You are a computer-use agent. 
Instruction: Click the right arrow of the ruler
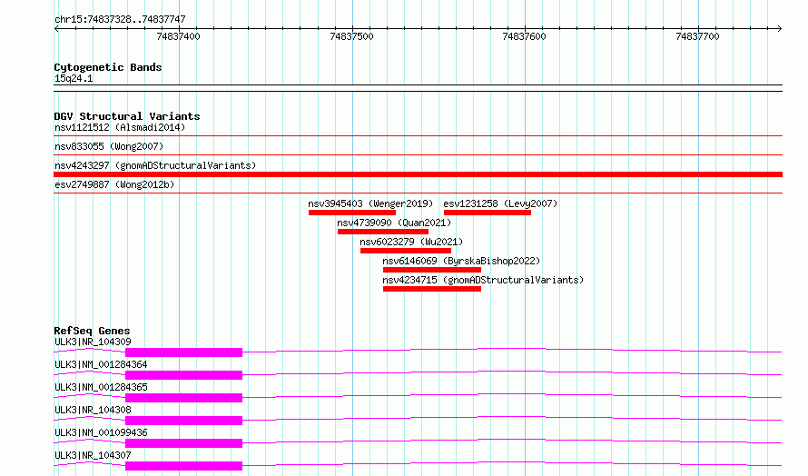point(779,28)
